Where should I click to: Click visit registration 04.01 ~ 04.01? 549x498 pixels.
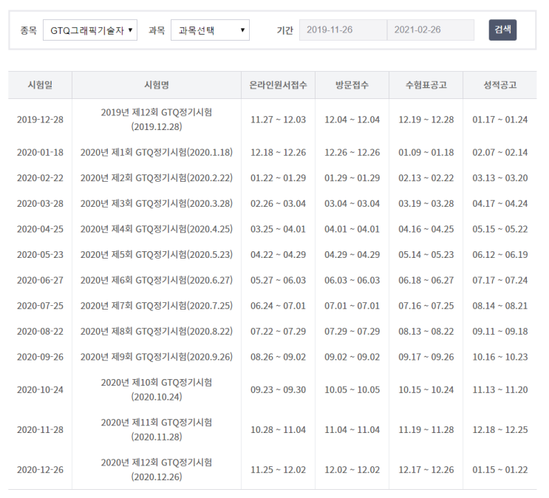point(352,229)
